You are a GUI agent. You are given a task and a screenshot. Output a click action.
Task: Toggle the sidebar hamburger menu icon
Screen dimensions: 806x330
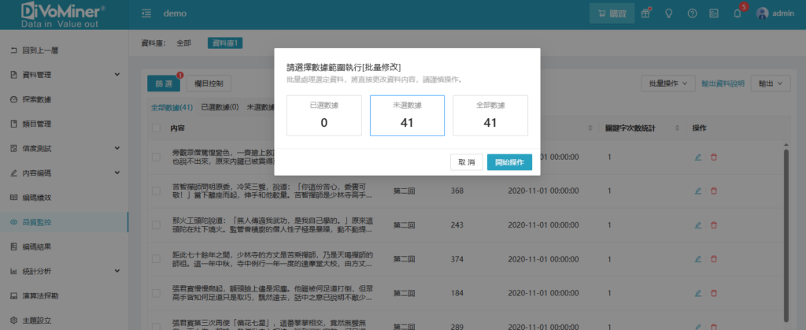click(146, 13)
